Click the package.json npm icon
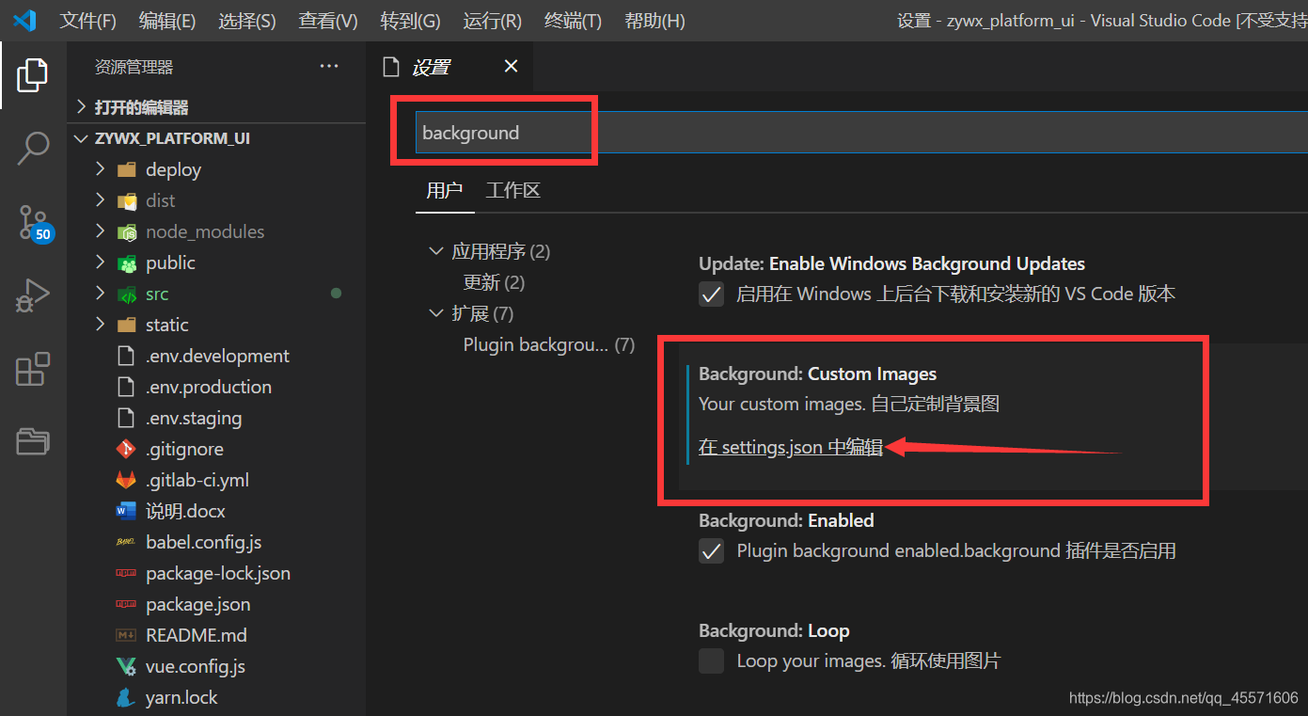1308x716 pixels. 126,605
